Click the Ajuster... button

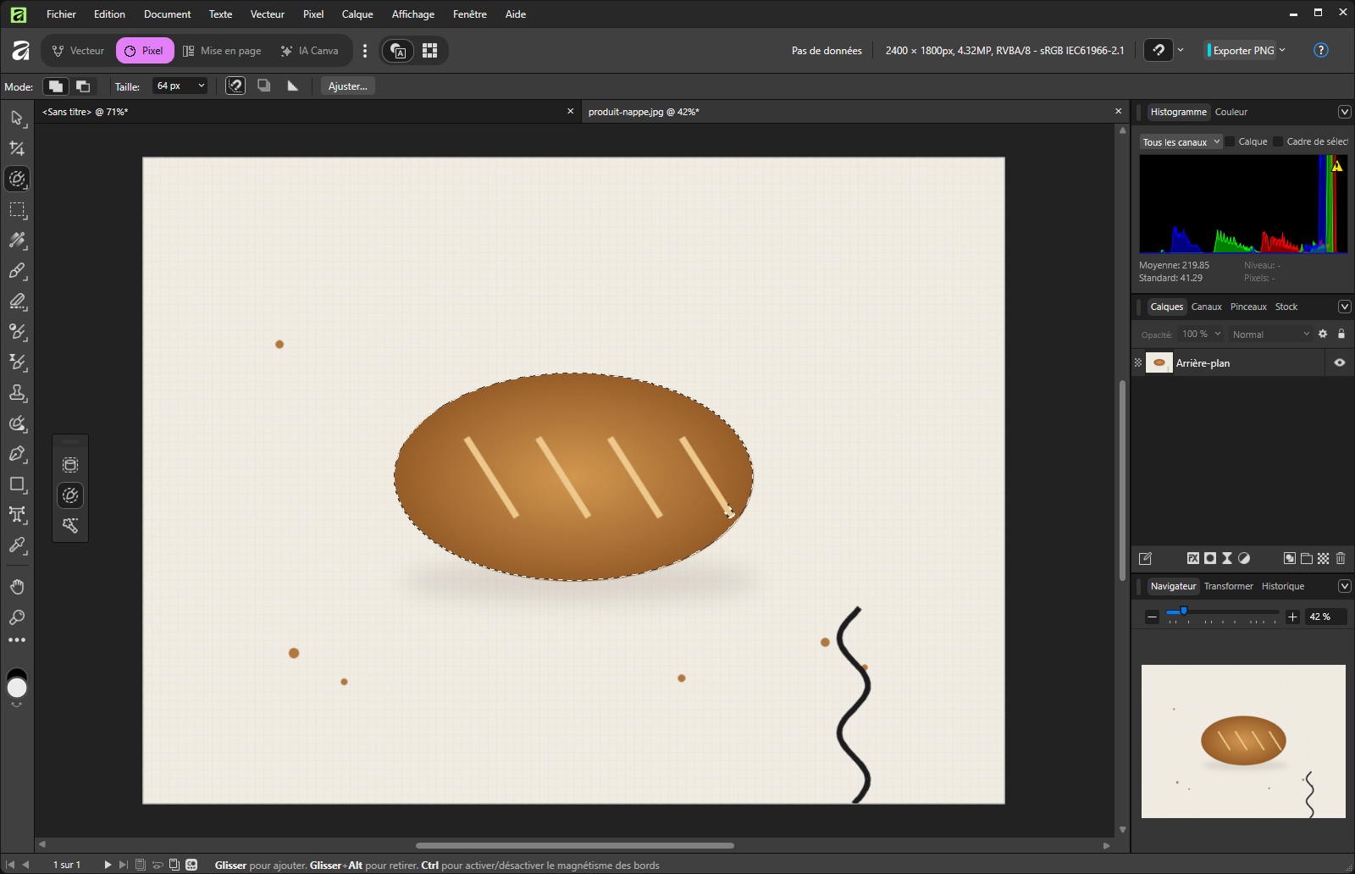pos(348,86)
